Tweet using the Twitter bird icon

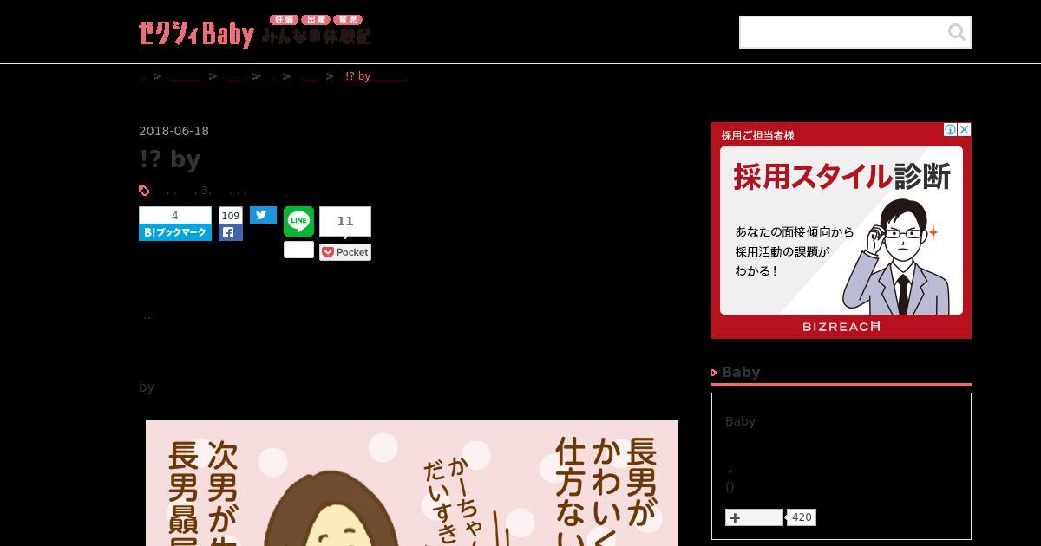pyautogui.click(x=263, y=215)
